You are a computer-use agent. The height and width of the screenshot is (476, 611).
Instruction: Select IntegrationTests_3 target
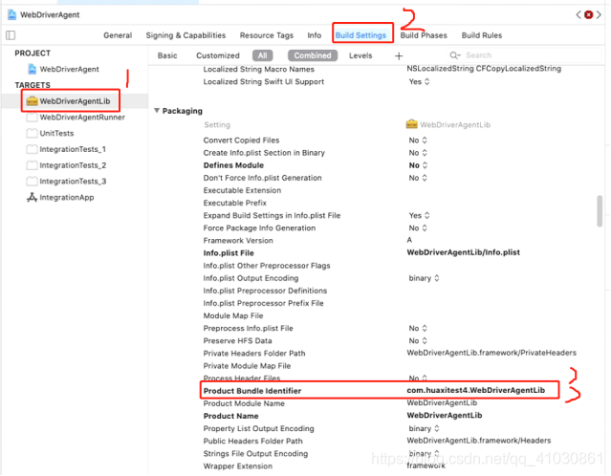coord(73,182)
